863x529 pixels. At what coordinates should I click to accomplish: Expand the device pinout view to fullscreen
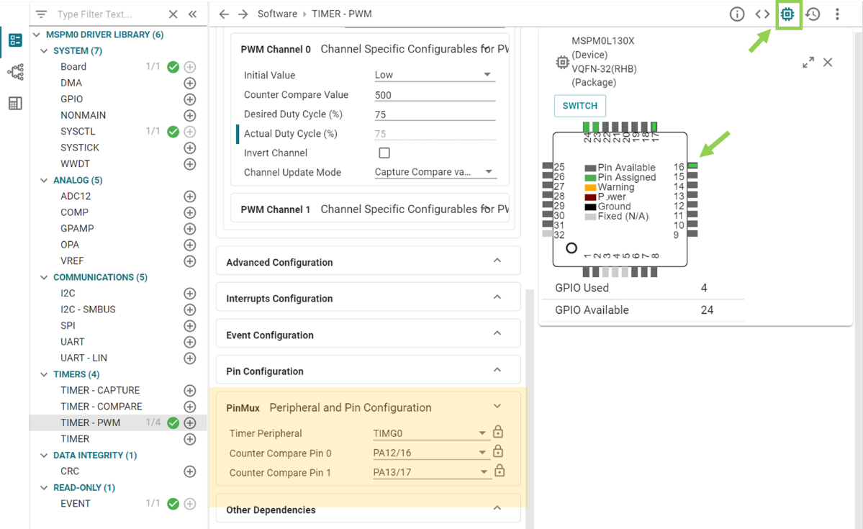tap(808, 63)
